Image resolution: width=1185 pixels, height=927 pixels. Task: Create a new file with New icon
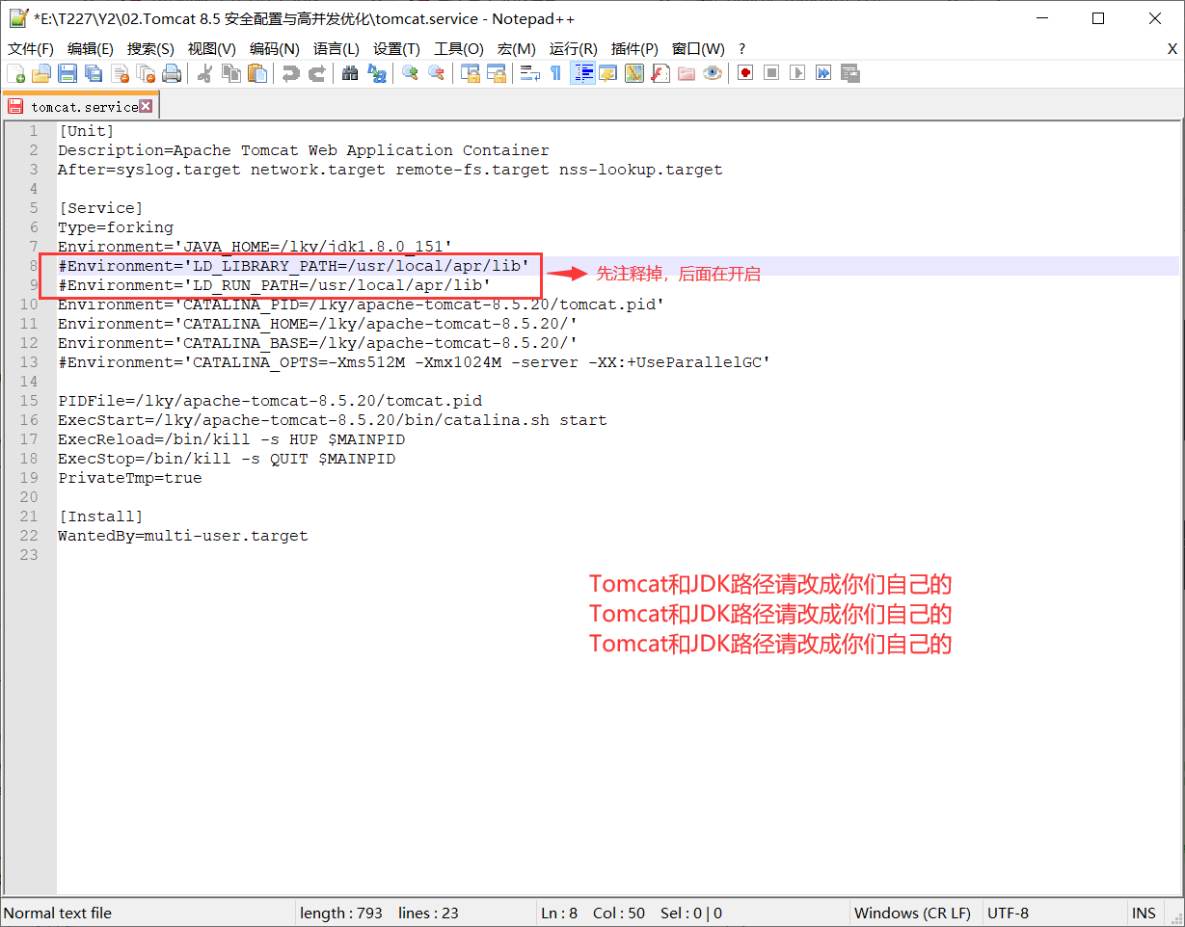click(x=15, y=73)
